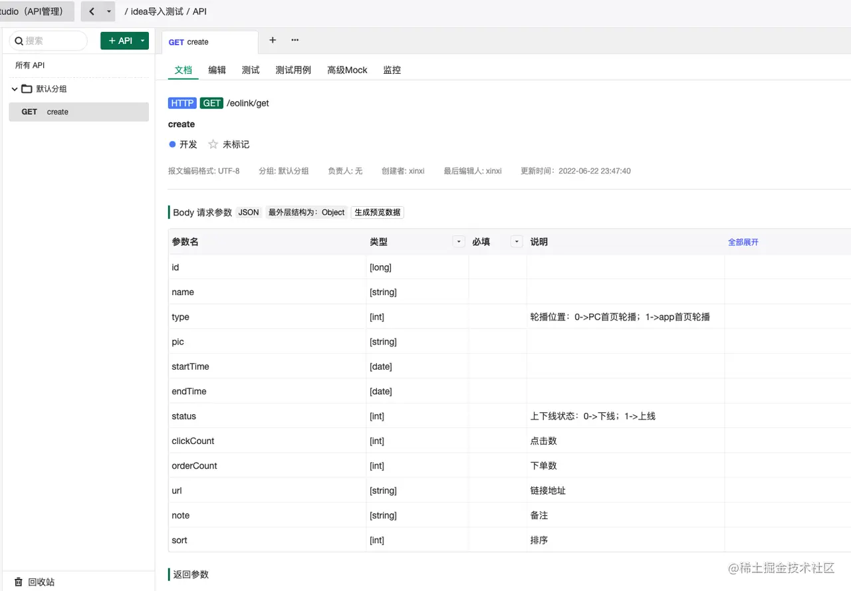Collapse the 默认分组 group chevron

click(x=15, y=89)
